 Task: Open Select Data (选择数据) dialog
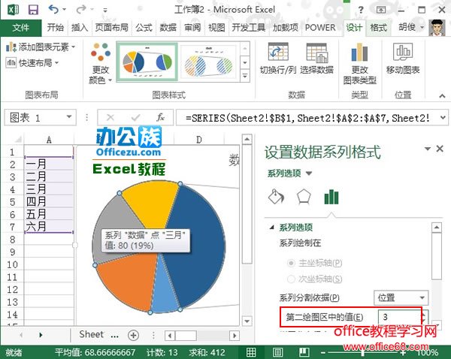pos(316,59)
